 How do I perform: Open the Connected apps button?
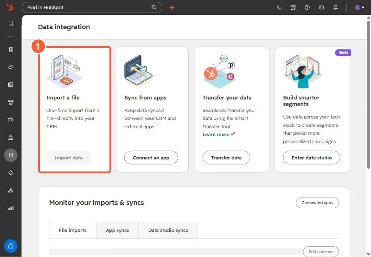[317, 203]
